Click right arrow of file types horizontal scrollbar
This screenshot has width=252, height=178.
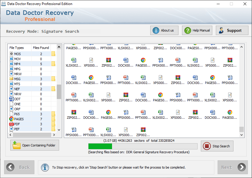pyautogui.click(x=54, y=135)
